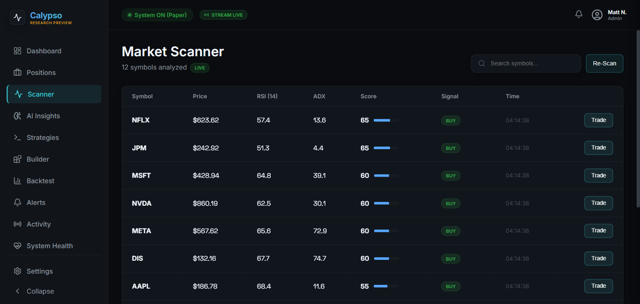Click the Search symbols input field
The height and width of the screenshot is (304, 640).
[x=525, y=63]
